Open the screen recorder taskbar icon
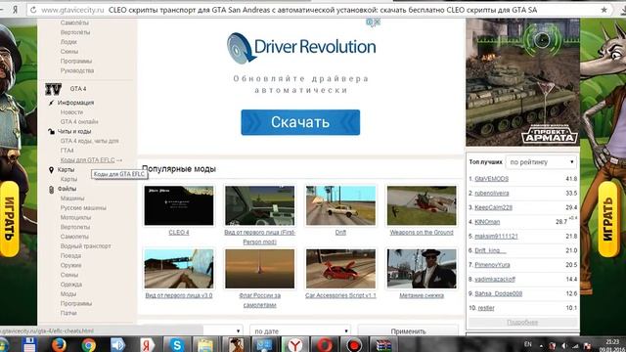This screenshot has height=352, width=626. (x=354, y=345)
